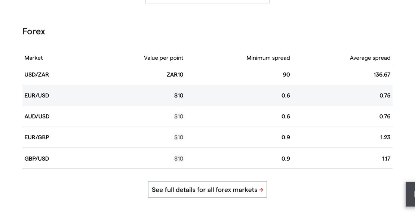Select the GBP/USD market name

[37, 159]
